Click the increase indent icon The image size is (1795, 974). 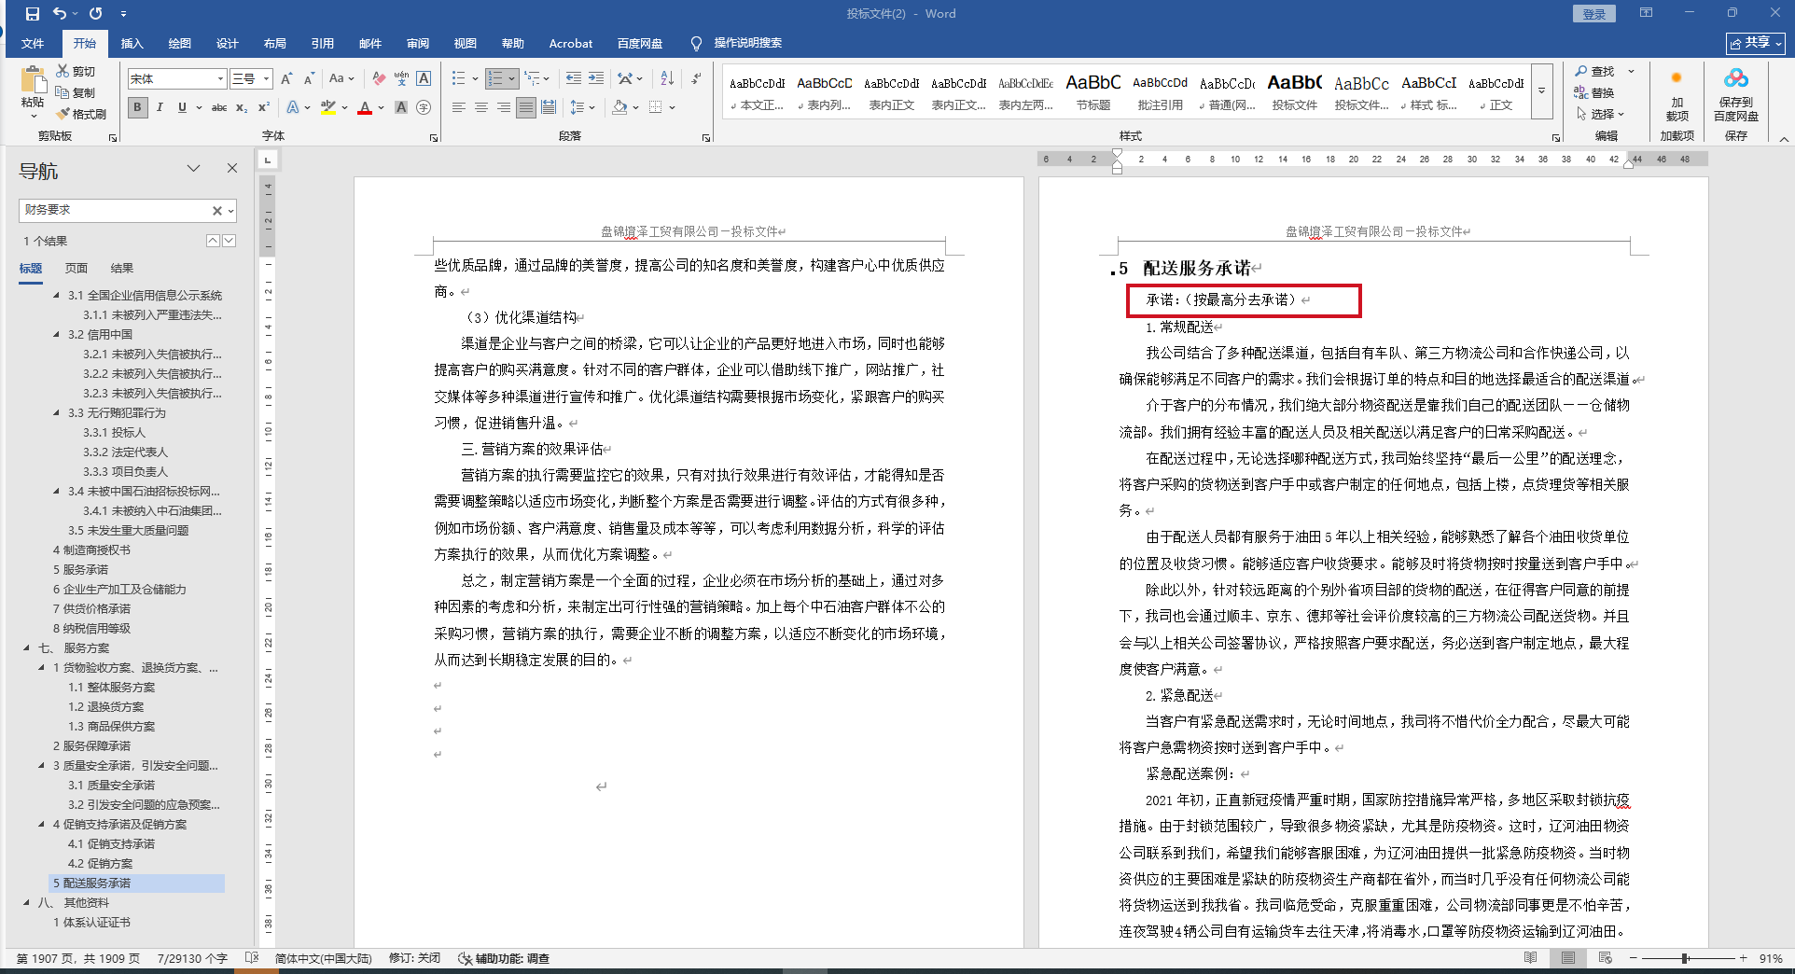pyautogui.click(x=596, y=78)
